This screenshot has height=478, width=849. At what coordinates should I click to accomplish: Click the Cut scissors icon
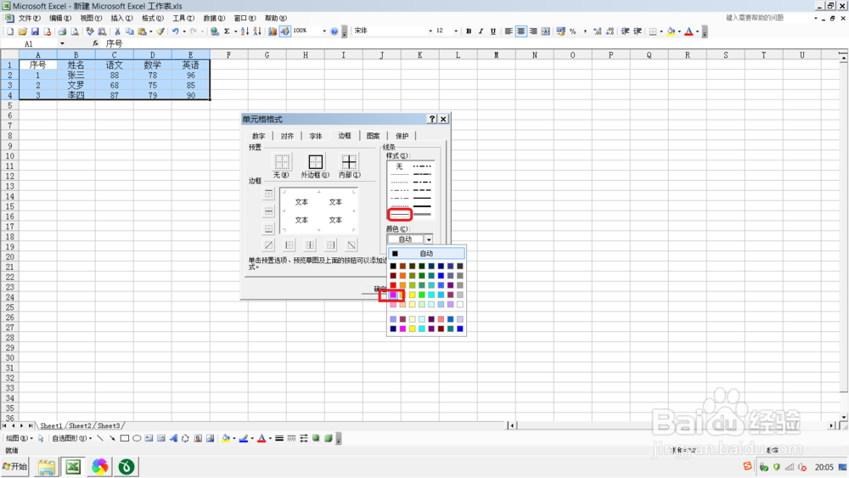[x=117, y=31]
